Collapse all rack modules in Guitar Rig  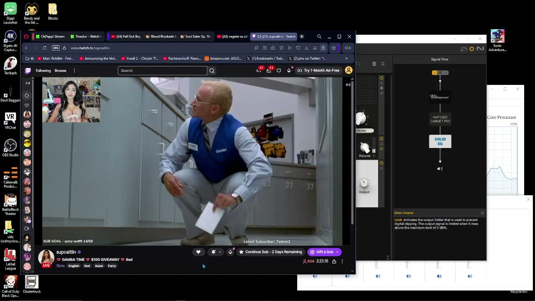pyautogui.click(x=382, y=64)
